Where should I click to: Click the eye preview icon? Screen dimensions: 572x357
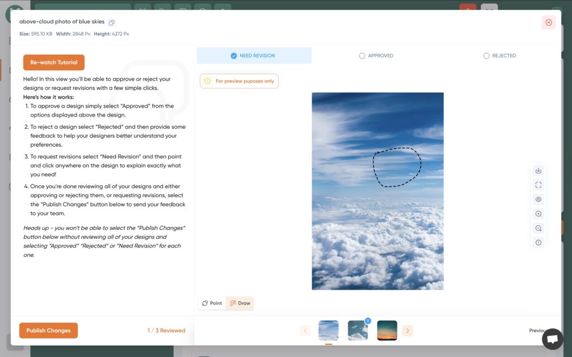538,200
